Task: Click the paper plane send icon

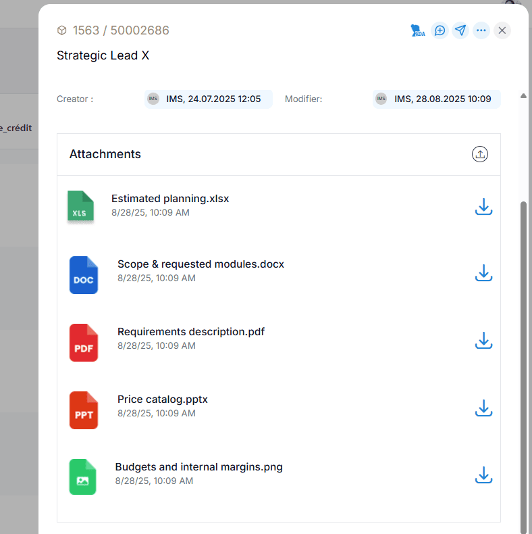Action: click(x=460, y=30)
